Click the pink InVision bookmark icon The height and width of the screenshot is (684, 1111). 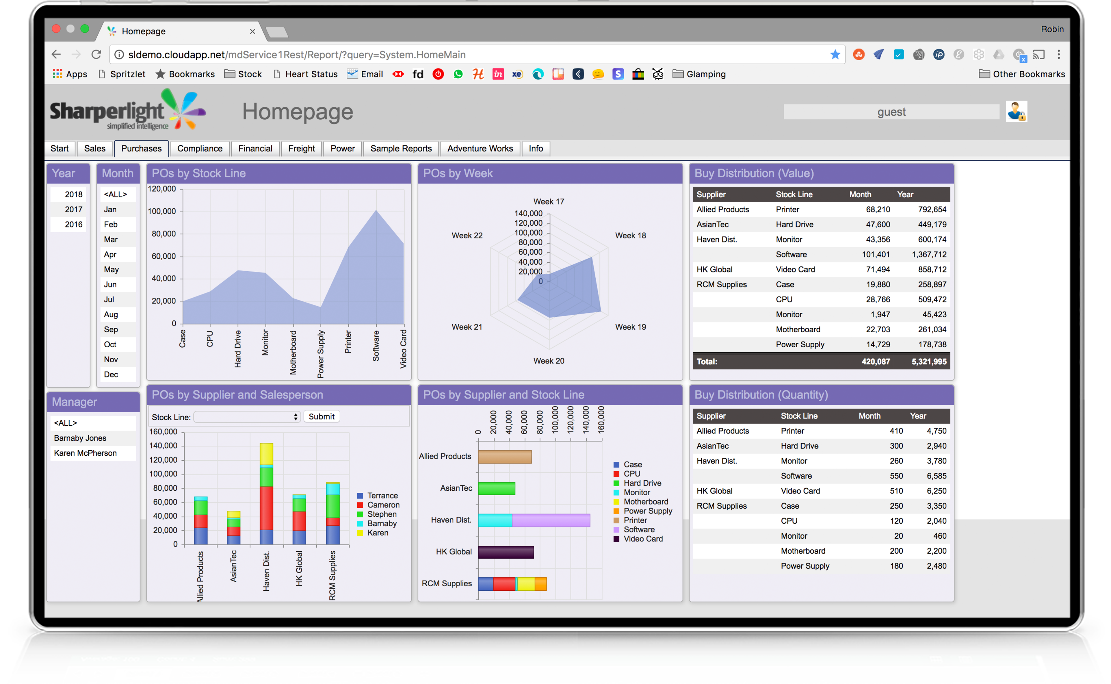point(498,74)
